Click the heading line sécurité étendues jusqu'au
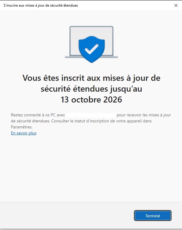Image resolution: width=182 pixels, height=230 pixels. coord(91,89)
